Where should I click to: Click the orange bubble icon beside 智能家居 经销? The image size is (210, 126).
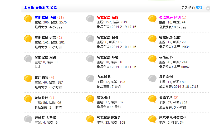click(153, 19)
